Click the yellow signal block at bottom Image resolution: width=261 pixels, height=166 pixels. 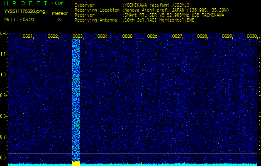click(76, 164)
